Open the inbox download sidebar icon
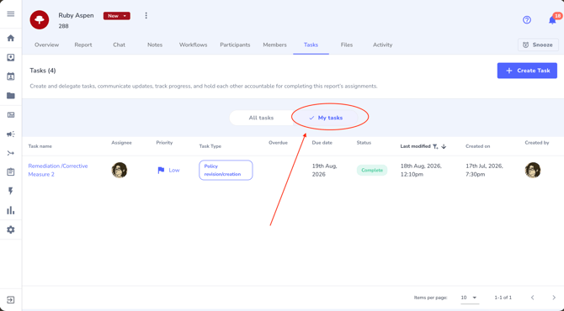Screen dimensions: 564x311 (11, 57)
